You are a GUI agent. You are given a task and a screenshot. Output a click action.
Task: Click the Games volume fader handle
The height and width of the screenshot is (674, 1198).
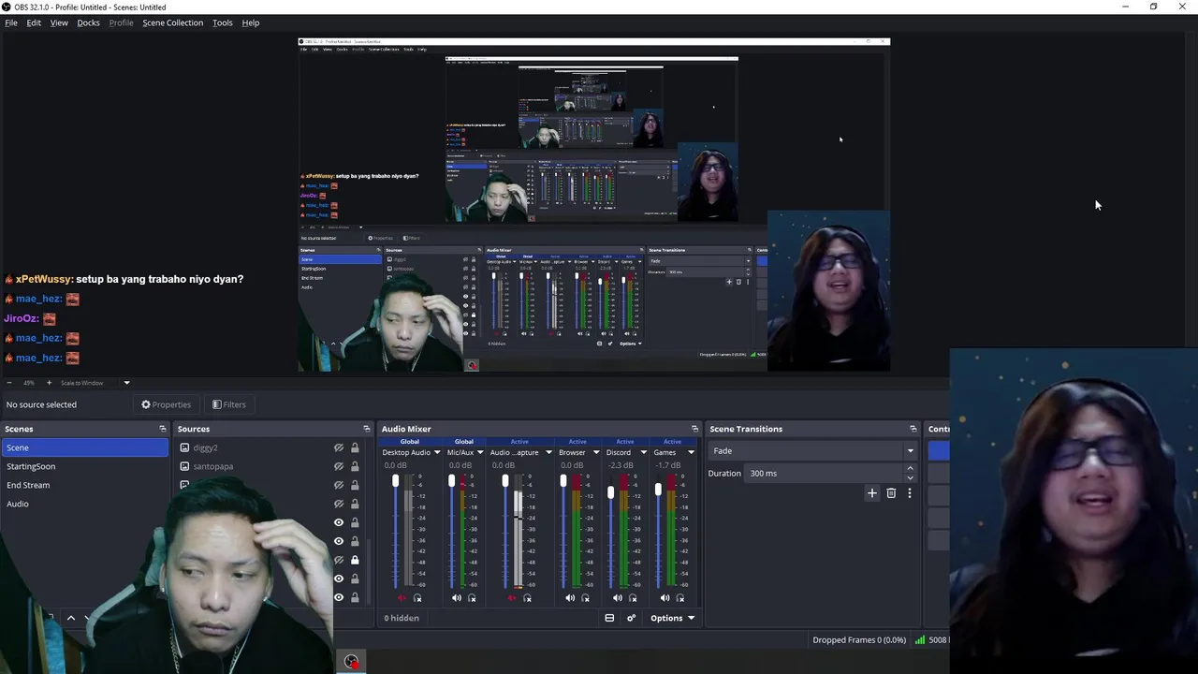(x=658, y=489)
